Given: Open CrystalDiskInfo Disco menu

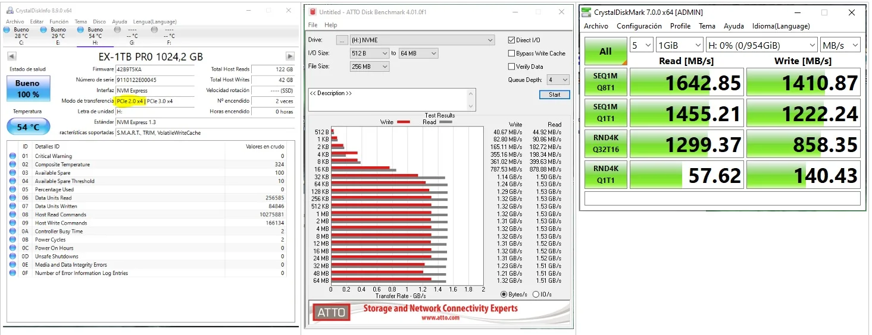Looking at the screenshot, I should [x=99, y=21].
